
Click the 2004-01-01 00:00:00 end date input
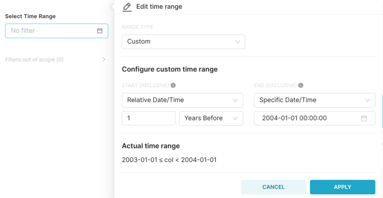click(315, 118)
